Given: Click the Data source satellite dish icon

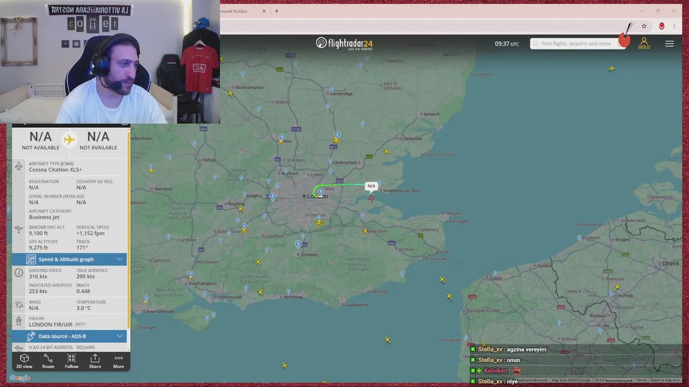Looking at the screenshot, I should coord(31,336).
